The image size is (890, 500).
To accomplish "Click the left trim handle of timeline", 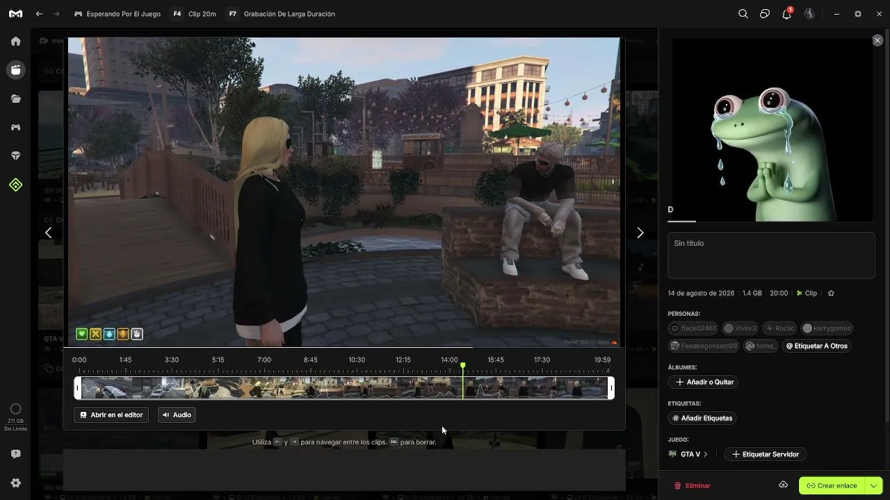I will (x=78, y=387).
